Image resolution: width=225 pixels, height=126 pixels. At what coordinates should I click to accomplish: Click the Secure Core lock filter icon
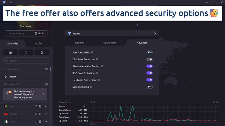click(x=10, y=52)
